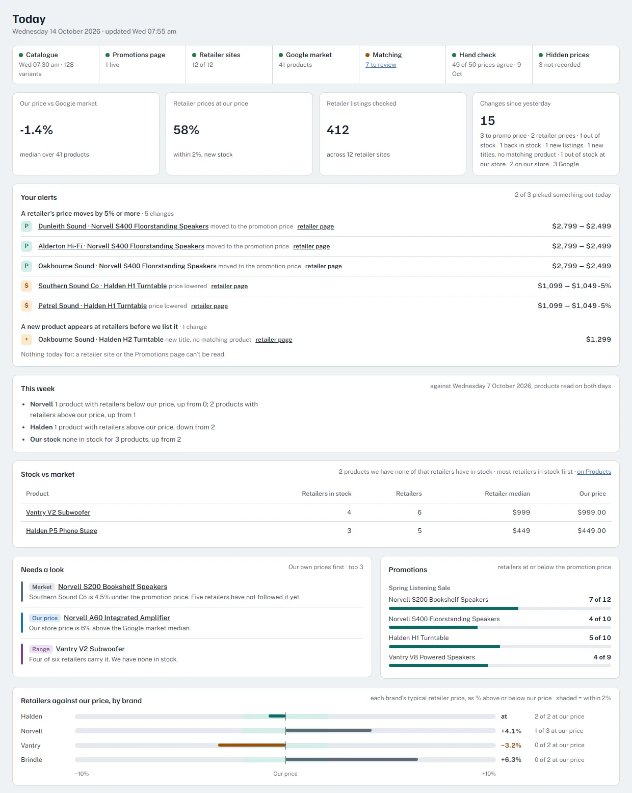This screenshot has width=632, height=793.
Task: Select the Promotions page status card
Action: click(x=142, y=64)
